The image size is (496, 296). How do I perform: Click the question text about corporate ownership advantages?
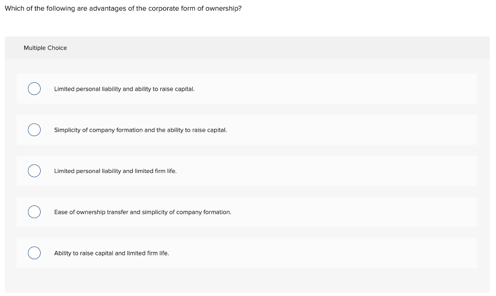pyautogui.click(x=123, y=9)
